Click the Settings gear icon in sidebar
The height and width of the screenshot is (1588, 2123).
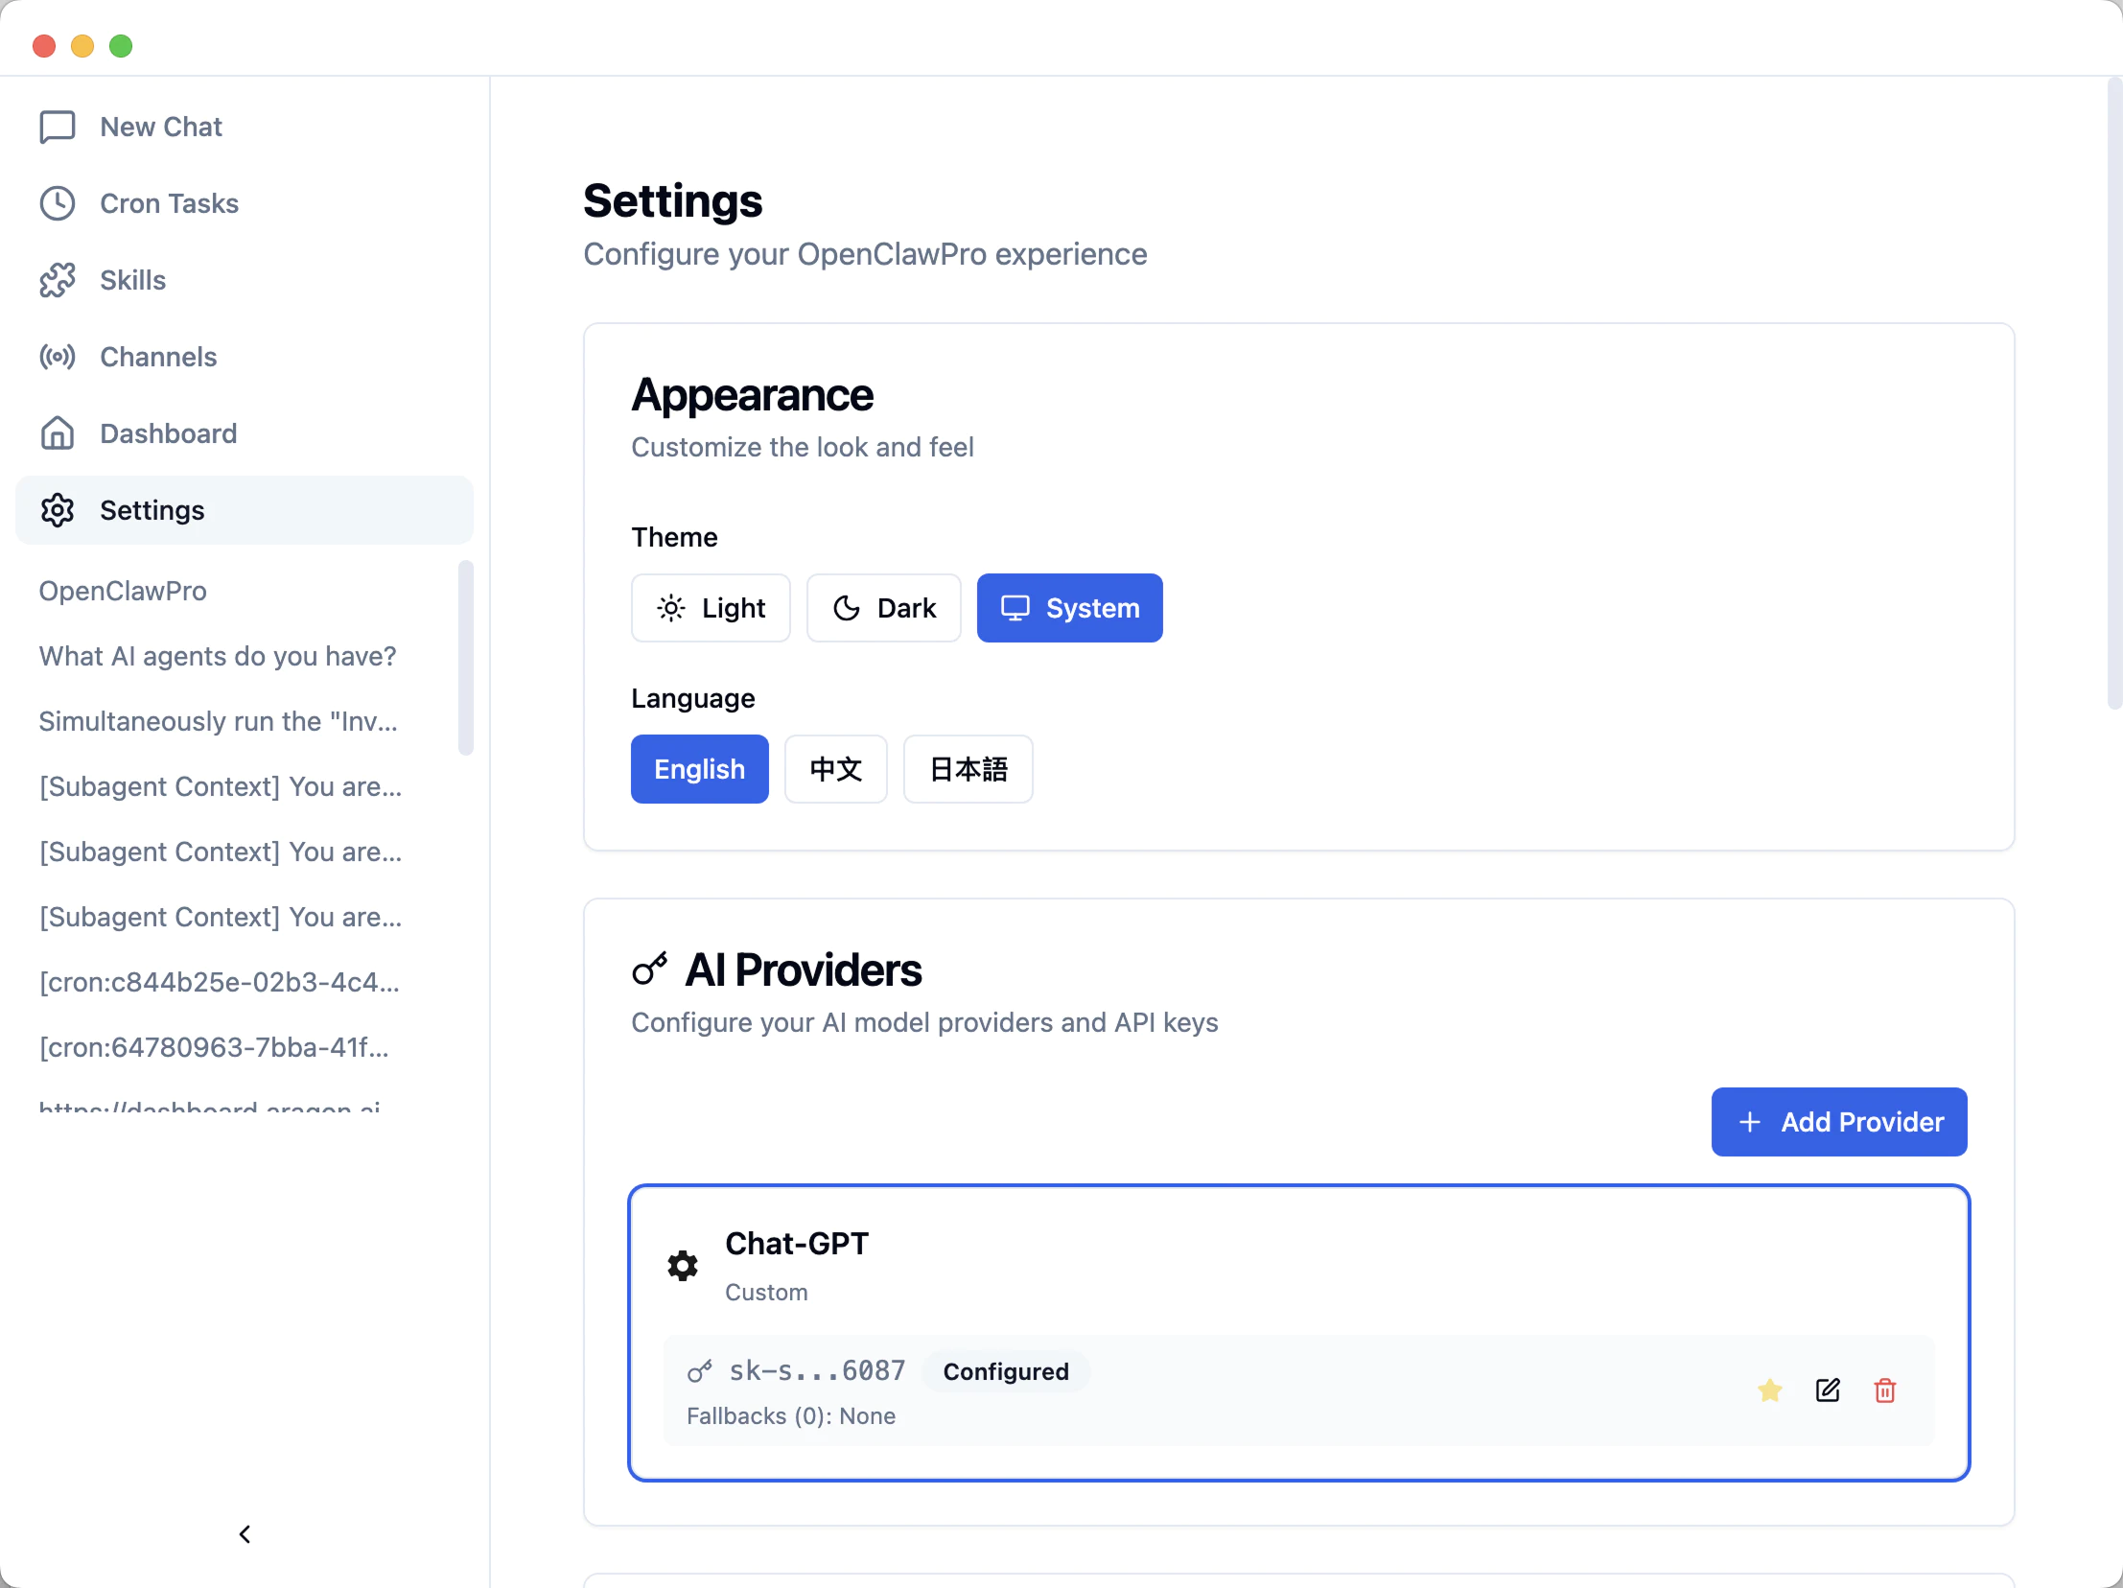coord(58,509)
